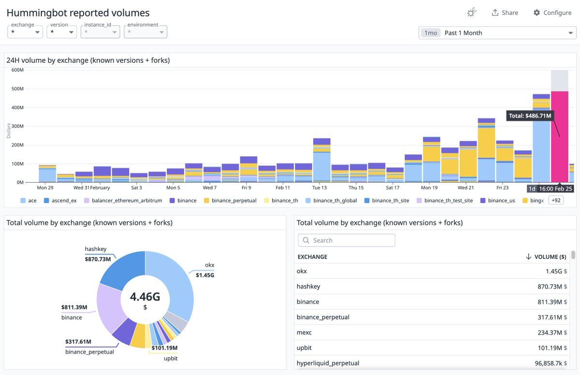
Task: Sort by the EXCHANGE column header
Action: pos(312,257)
